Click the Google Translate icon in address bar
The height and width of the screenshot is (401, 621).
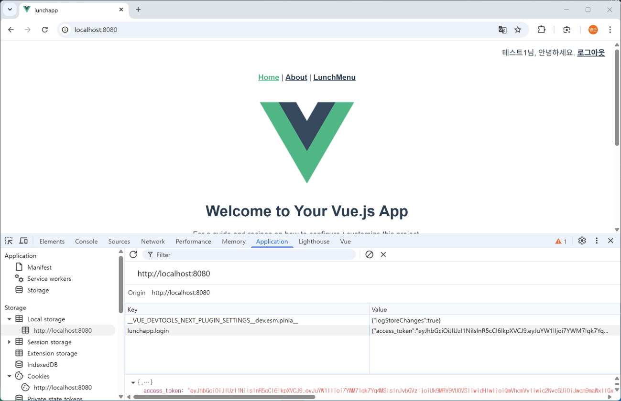(x=502, y=30)
